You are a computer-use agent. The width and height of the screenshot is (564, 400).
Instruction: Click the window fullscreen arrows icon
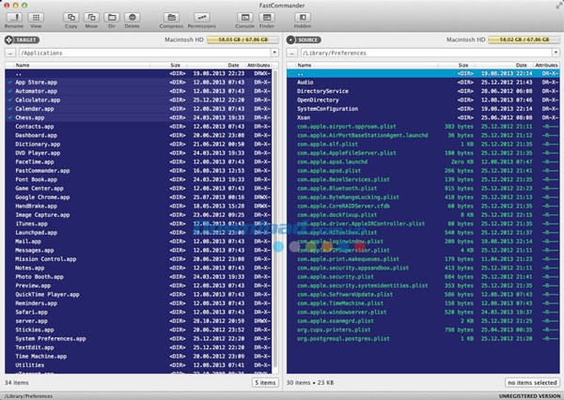pyautogui.click(x=559, y=5)
